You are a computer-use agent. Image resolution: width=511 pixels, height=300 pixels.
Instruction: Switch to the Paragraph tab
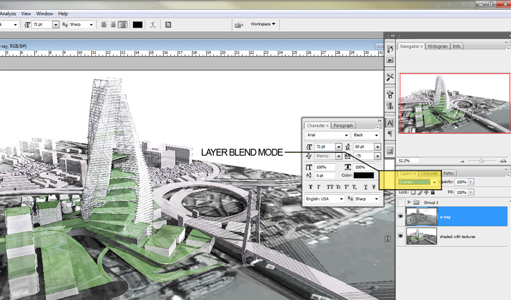pos(343,125)
